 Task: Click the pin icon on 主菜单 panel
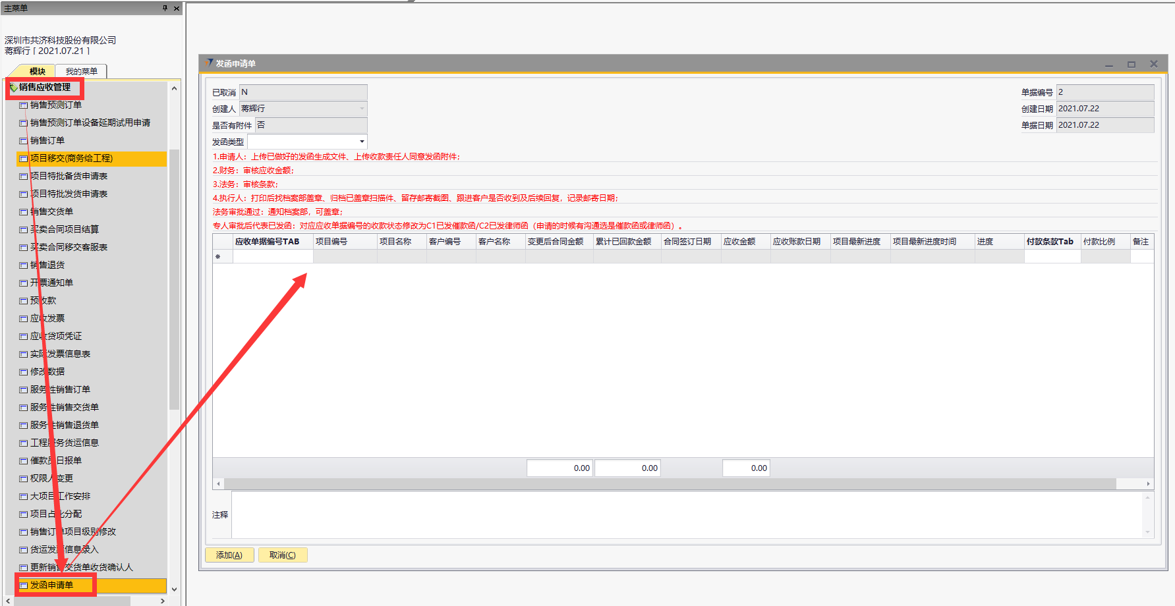click(x=165, y=8)
